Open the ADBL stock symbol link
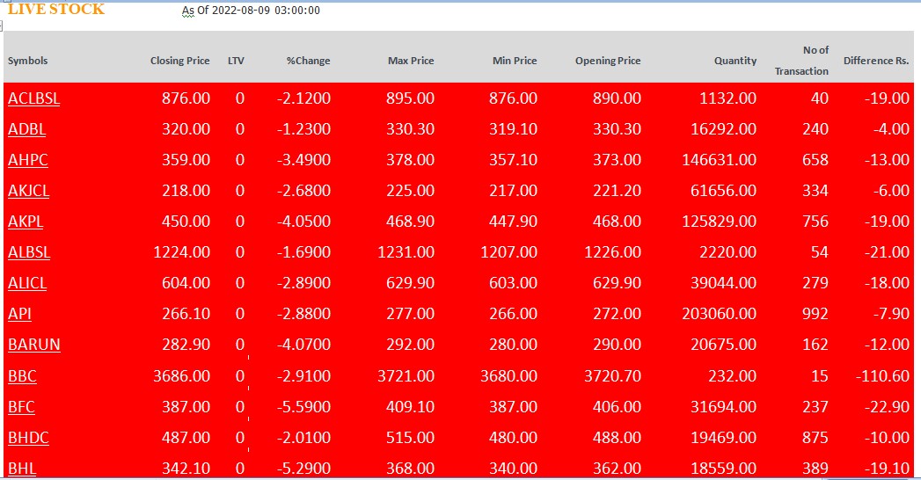Viewport: 921px width, 480px height. click(x=27, y=129)
